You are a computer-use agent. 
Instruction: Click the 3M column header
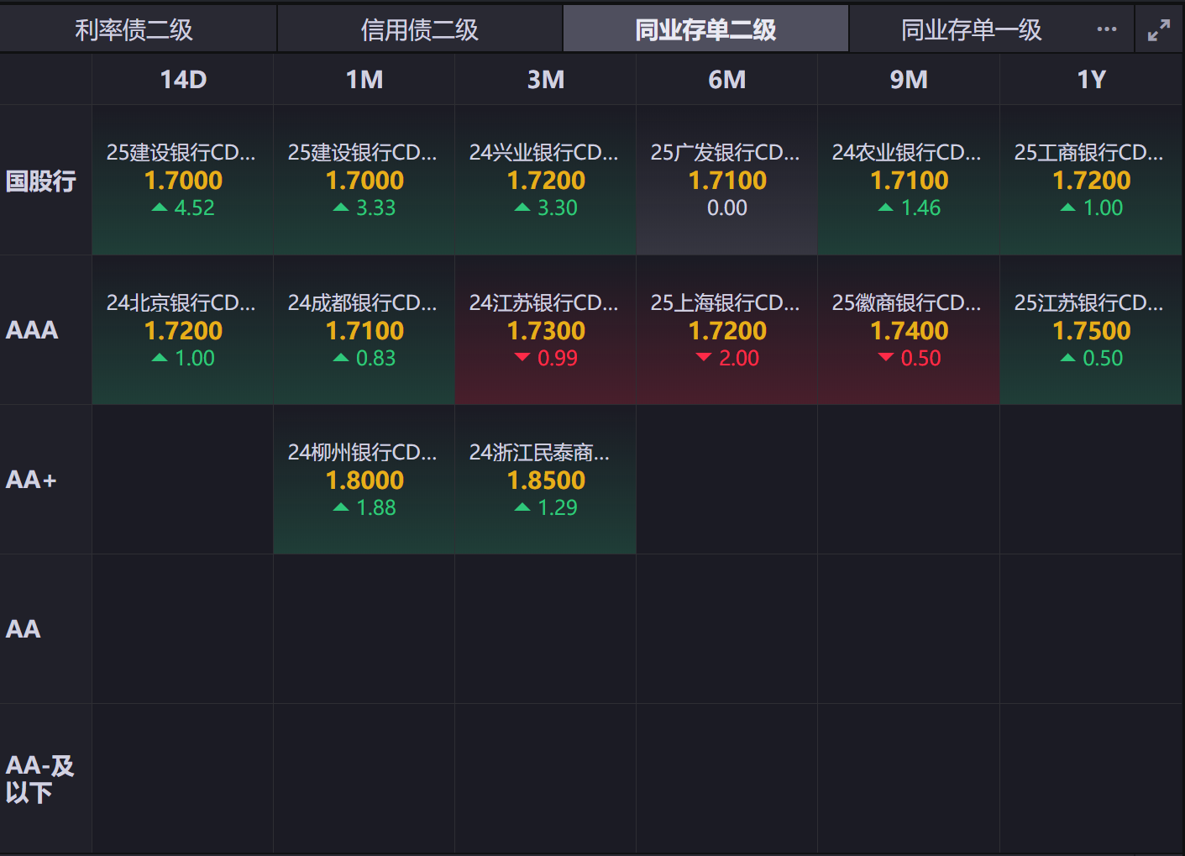point(546,80)
